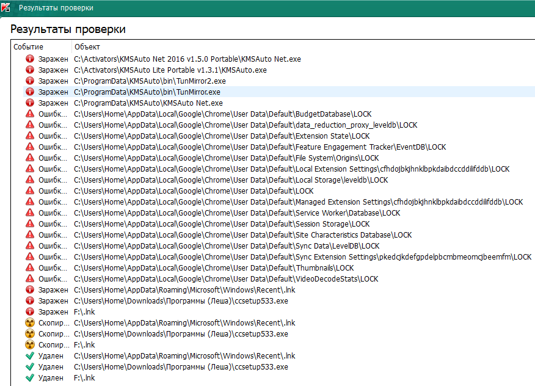
Task: Select the Feature Engagement Tracker\EventDB\LOCK path
Action: pos(260,147)
